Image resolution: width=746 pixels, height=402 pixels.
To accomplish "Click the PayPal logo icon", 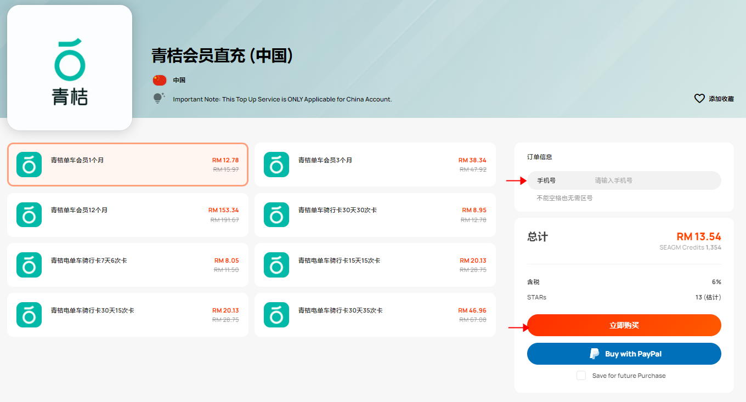I will pos(595,354).
